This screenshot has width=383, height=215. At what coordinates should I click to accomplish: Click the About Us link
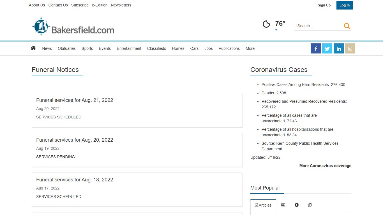tap(37, 5)
